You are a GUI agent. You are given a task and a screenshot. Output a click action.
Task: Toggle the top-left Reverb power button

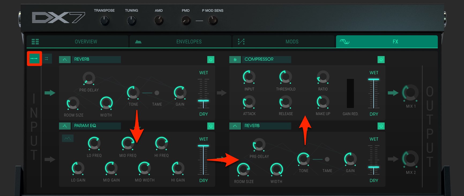point(211,59)
